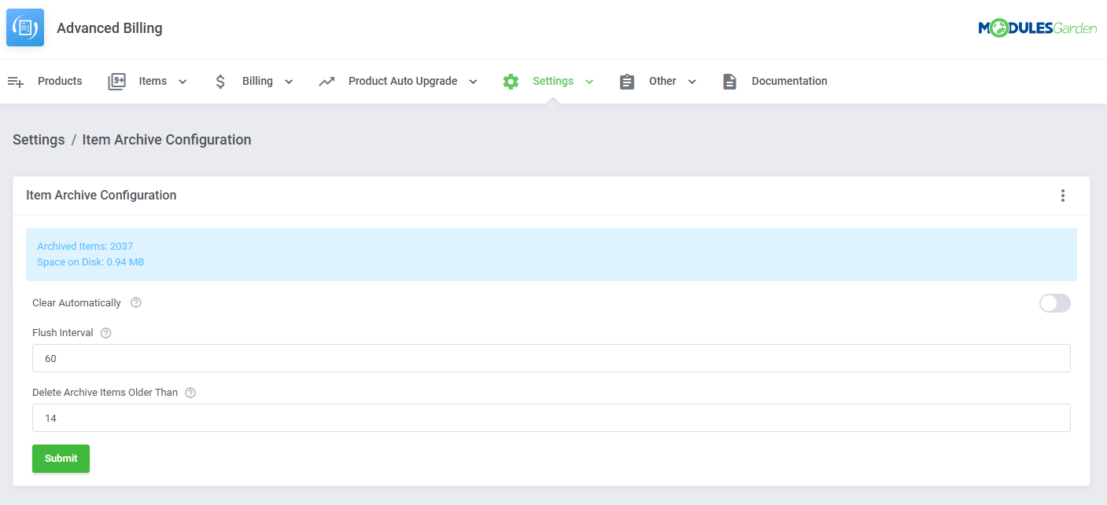This screenshot has width=1107, height=505.
Task: Enable the Clear Automatically toggle
Action: point(1054,303)
